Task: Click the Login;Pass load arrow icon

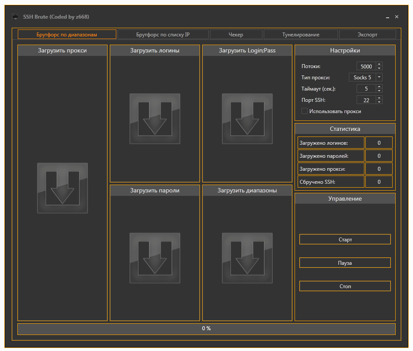Action: [x=247, y=119]
